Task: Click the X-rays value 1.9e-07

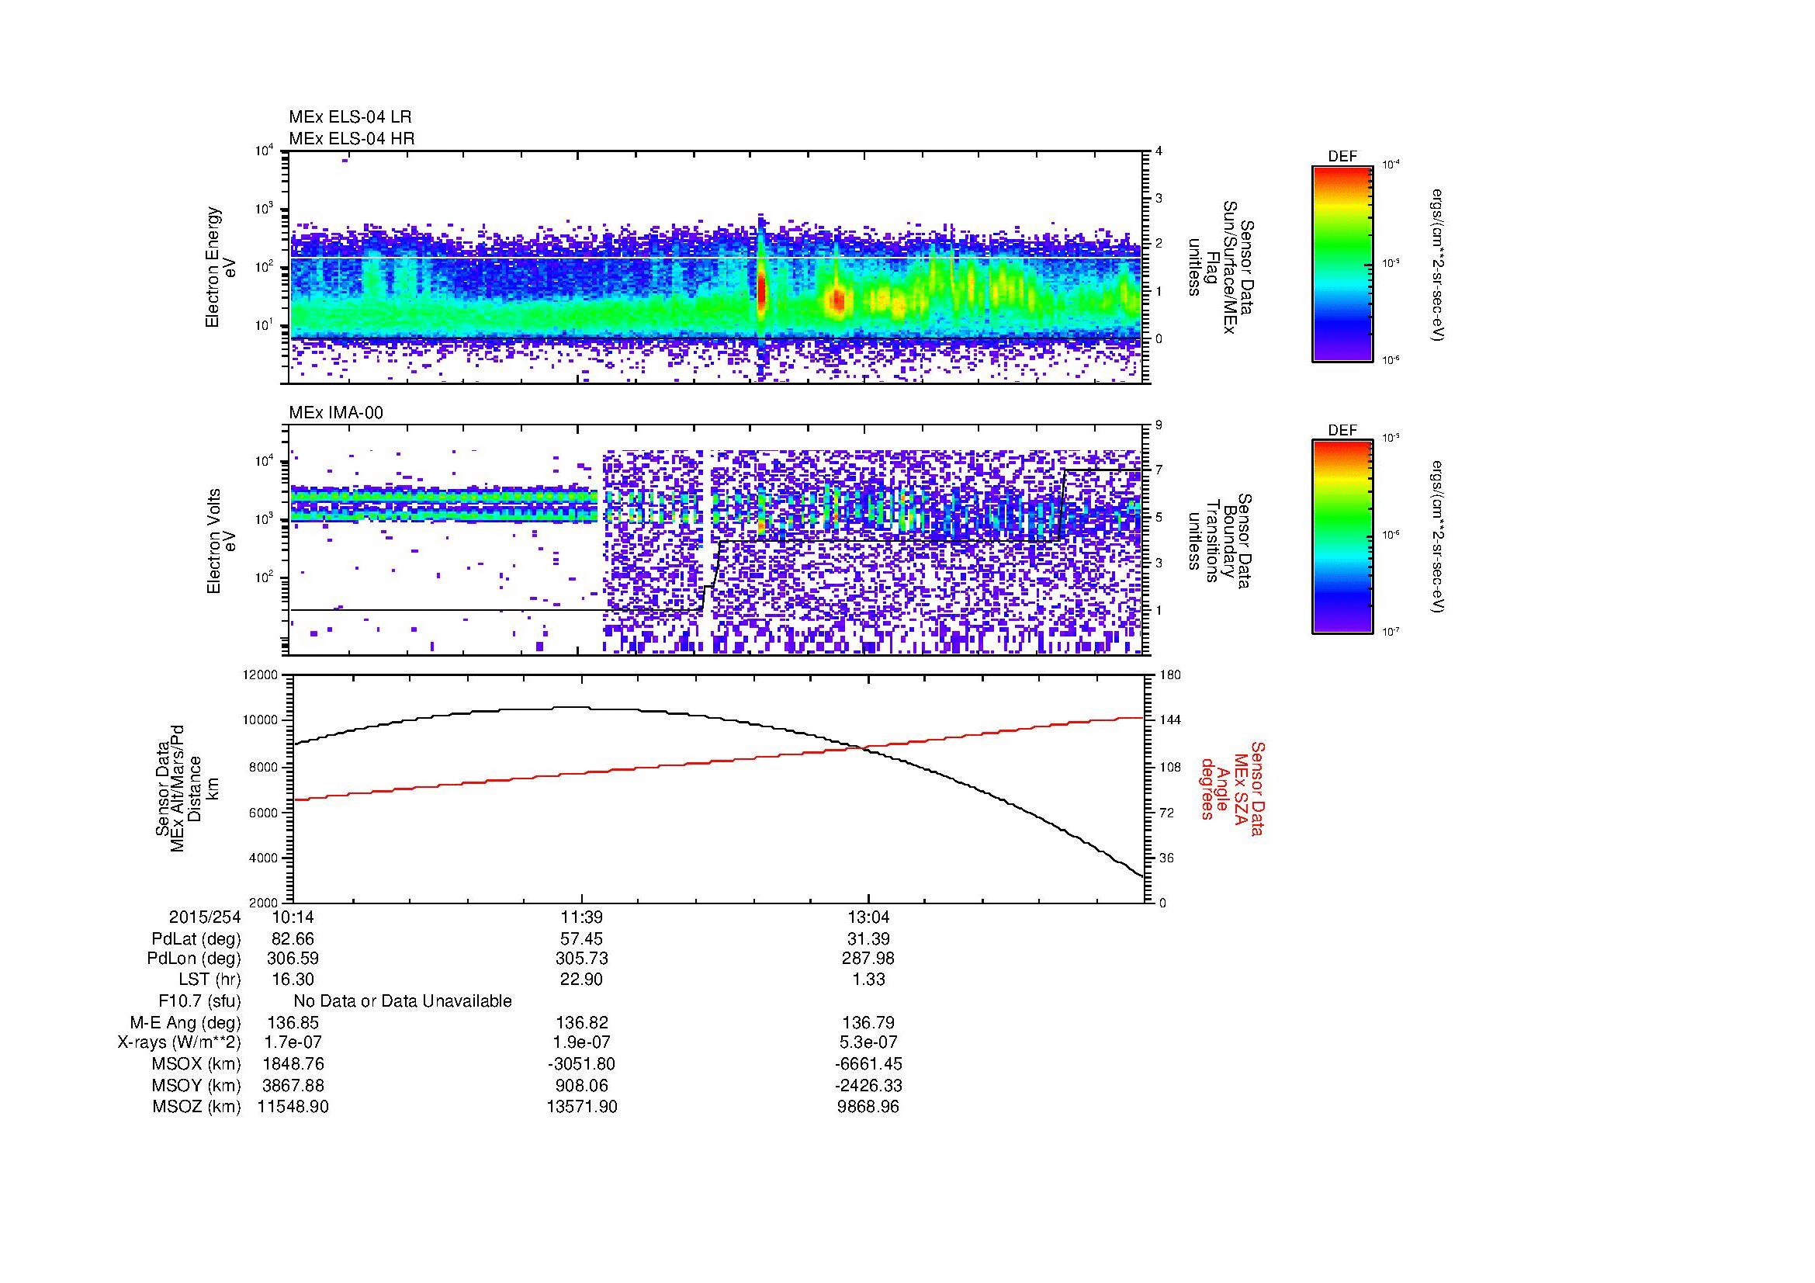Action: (x=582, y=1042)
